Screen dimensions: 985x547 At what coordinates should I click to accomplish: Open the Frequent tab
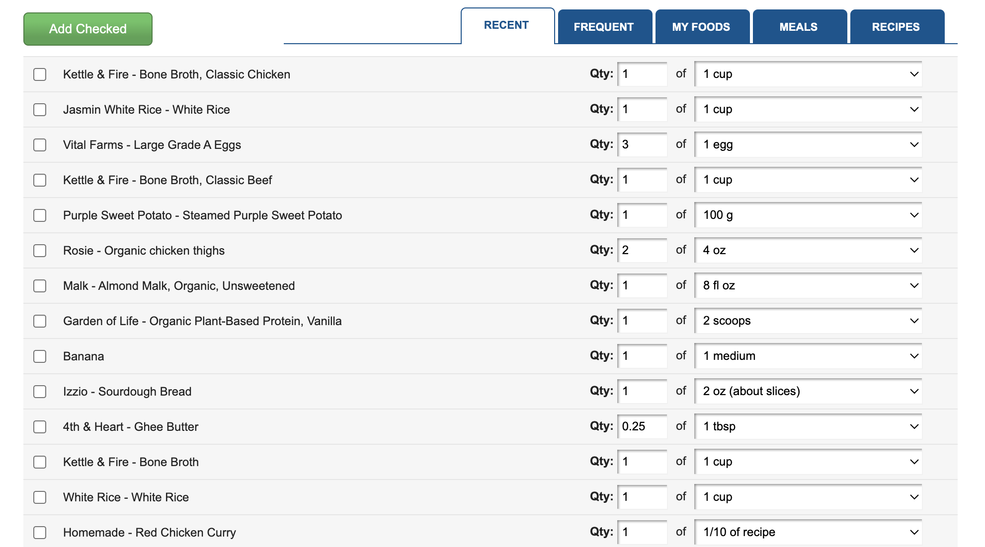click(604, 27)
